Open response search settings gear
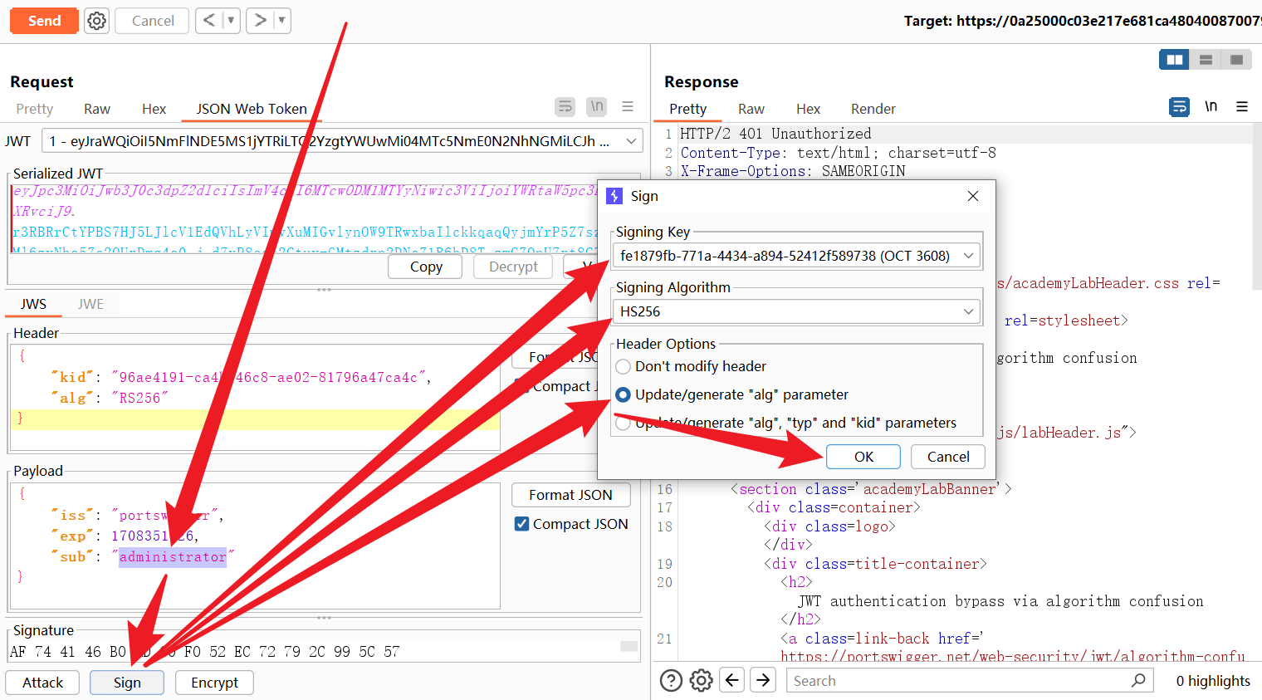This screenshot has width=1262, height=700. point(702,681)
